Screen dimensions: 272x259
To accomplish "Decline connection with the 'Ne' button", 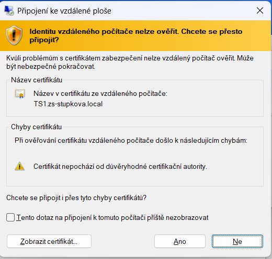I will coord(237,241).
